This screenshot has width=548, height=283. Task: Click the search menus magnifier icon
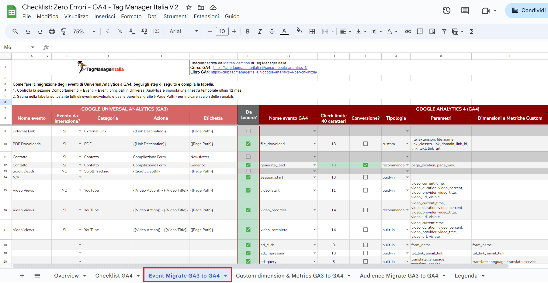pyautogui.click(x=15, y=31)
